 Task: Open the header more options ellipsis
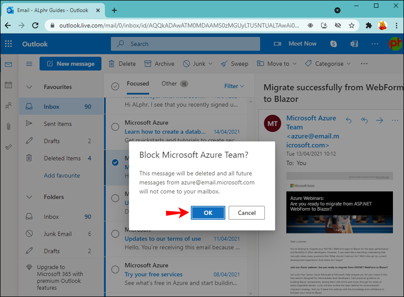pyautogui.click(x=375, y=44)
